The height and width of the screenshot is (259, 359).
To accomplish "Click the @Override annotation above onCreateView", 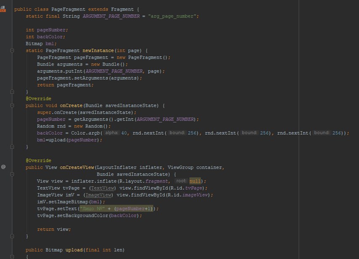I will 39,160.
